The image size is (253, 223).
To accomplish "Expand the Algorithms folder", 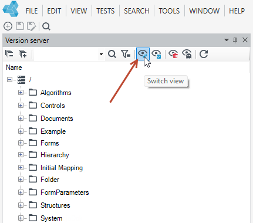I will tap(21, 92).
